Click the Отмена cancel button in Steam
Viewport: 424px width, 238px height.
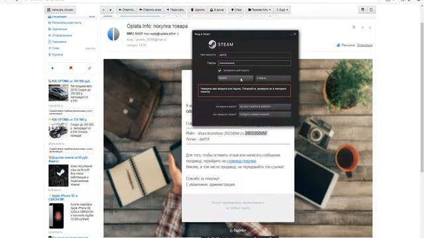pos(273,78)
